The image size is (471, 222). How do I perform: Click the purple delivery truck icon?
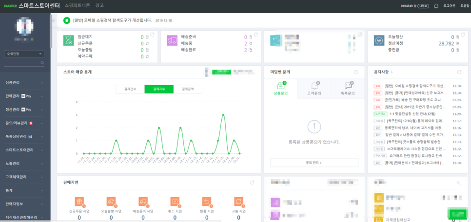click(172, 40)
